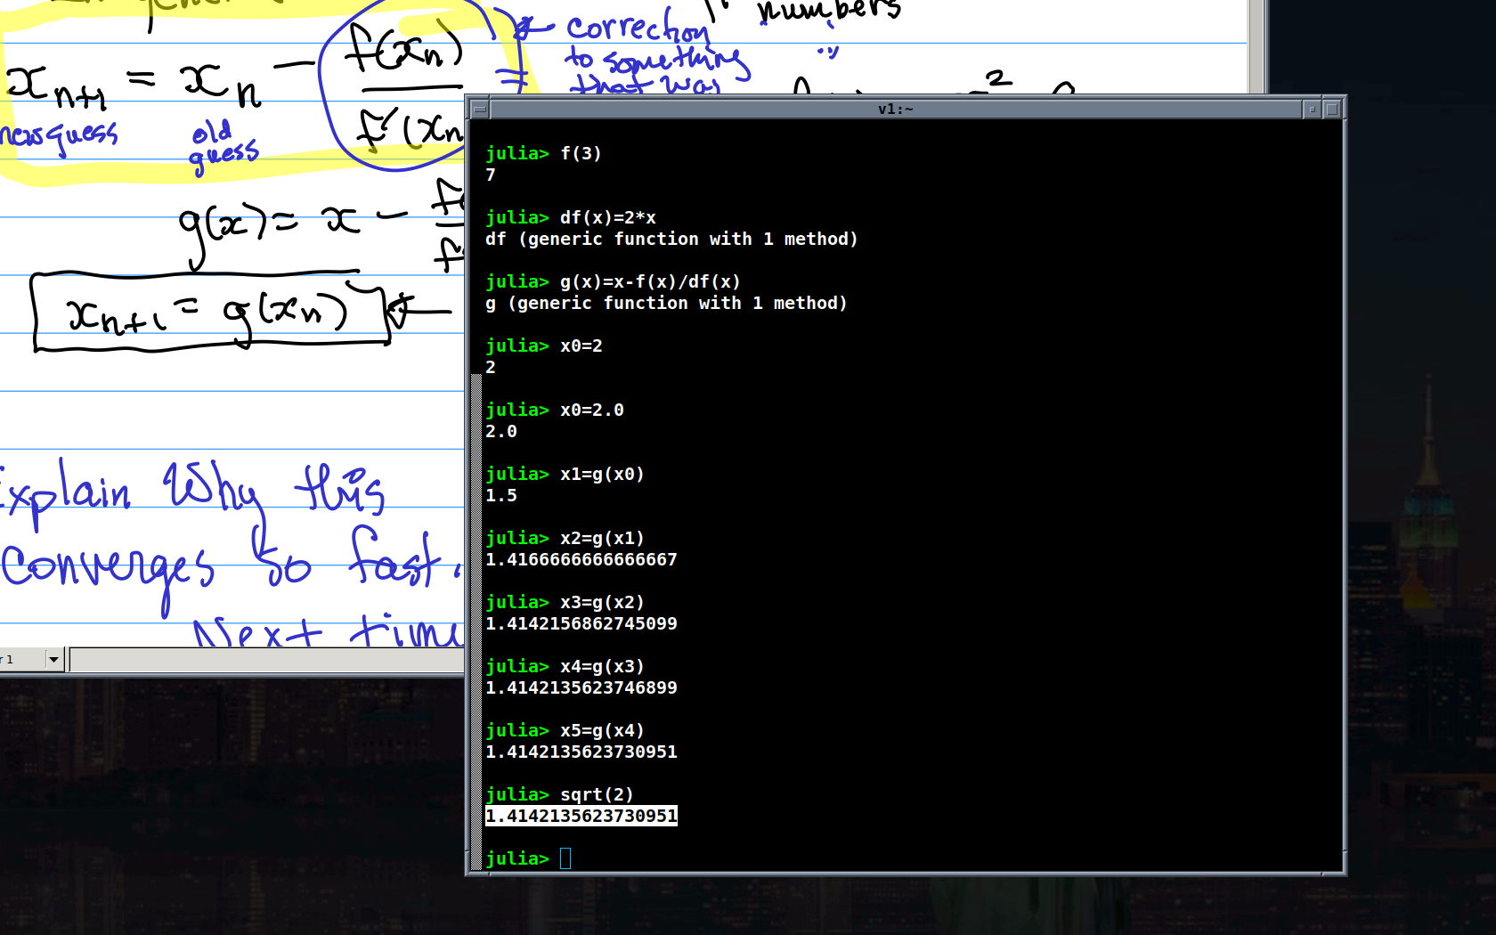The image size is (1496, 935).
Task: Click the df(x)=2*x command line
Action: [x=607, y=217]
